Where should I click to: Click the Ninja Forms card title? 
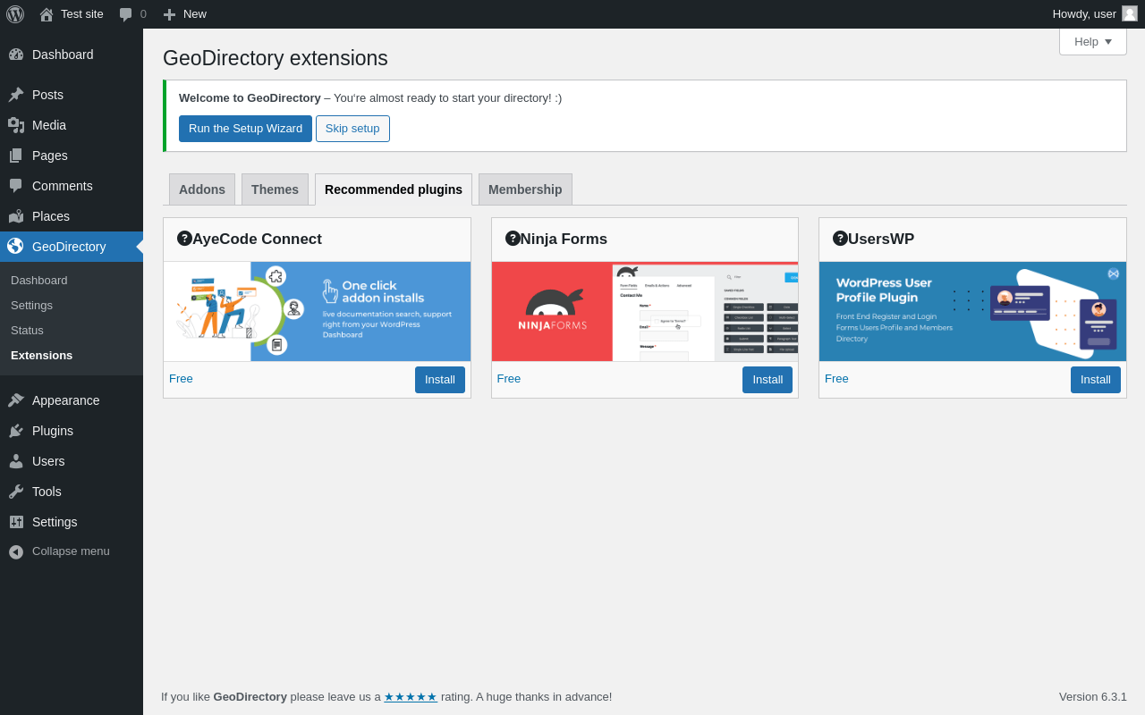pyautogui.click(x=564, y=240)
